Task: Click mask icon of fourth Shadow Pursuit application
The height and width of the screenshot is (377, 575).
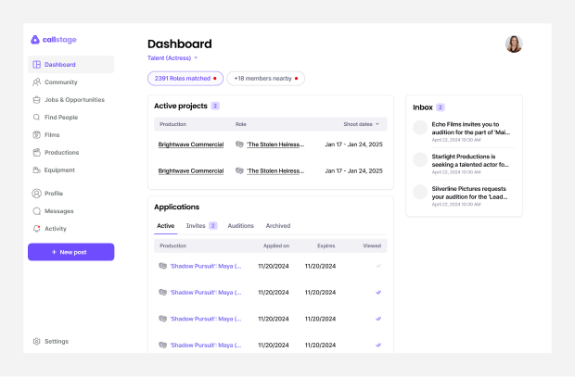Action: tap(163, 346)
